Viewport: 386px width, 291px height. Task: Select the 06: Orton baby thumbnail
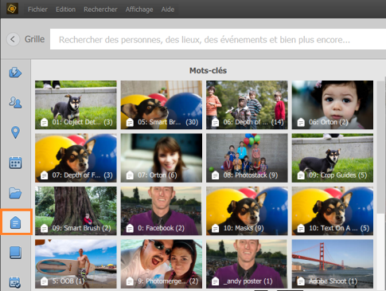pyautogui.click(x=333, y=105)
